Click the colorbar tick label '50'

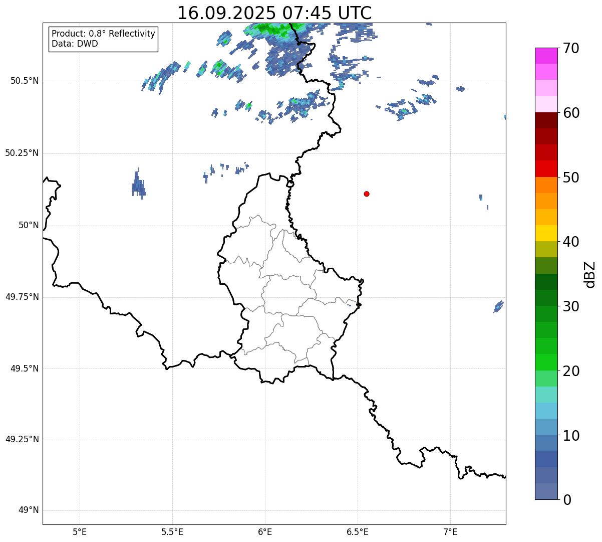coord(571,177)
